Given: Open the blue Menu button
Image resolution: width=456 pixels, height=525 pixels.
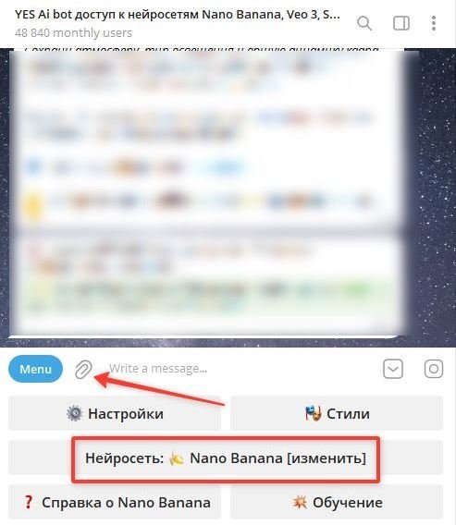Looking at the screenshot, I should click(35, 369).
